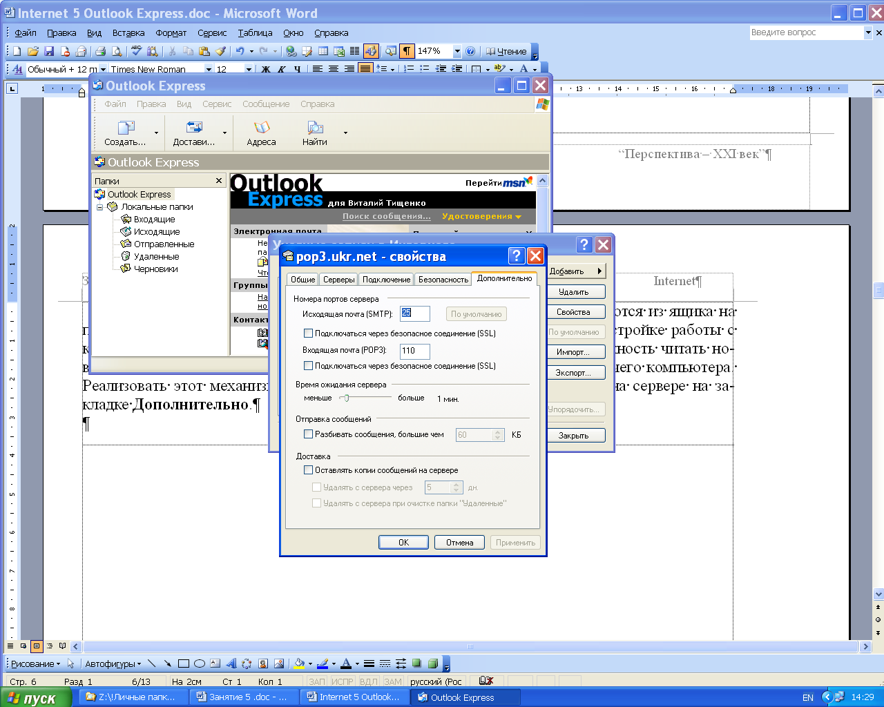Click the пуск Start button

point(35,697)
